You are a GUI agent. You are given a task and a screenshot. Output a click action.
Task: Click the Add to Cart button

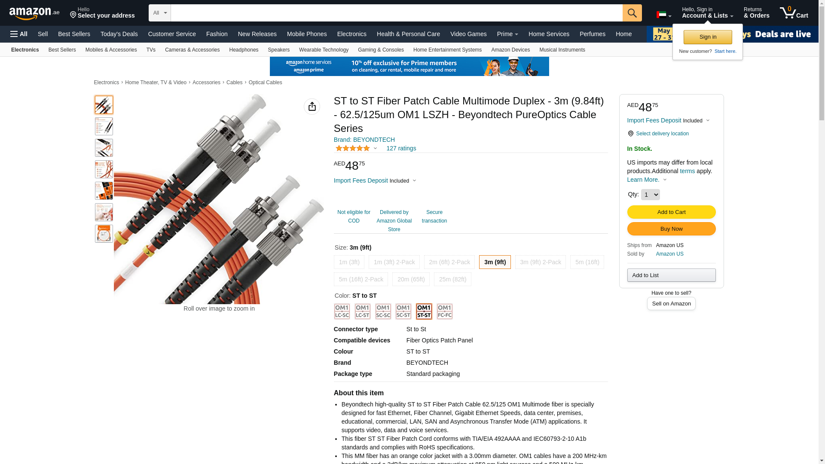coord(671,212)
